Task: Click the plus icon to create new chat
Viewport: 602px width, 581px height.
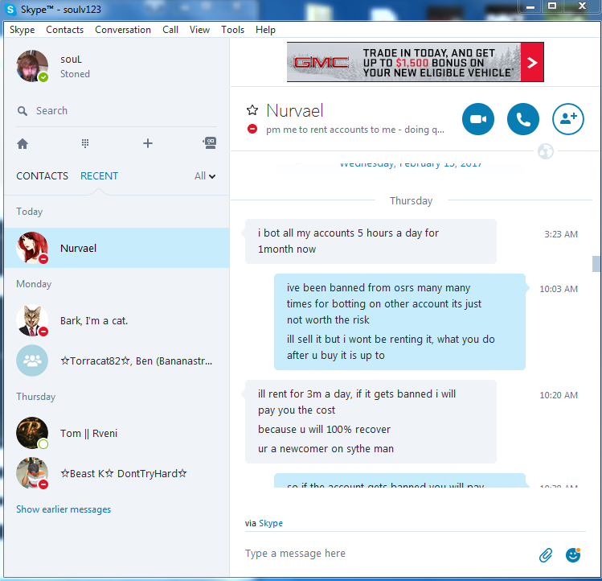Action: click(x=148, y=143)
